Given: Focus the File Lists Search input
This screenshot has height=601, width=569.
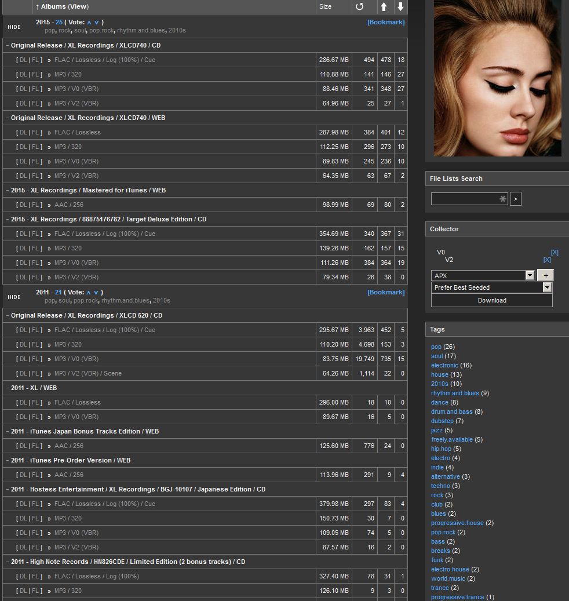Looking at the screenshot, I should 469,199.
